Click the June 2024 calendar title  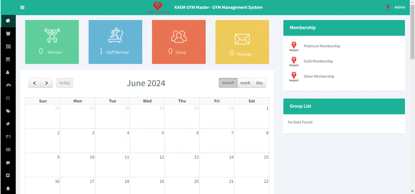coord(146,83)
